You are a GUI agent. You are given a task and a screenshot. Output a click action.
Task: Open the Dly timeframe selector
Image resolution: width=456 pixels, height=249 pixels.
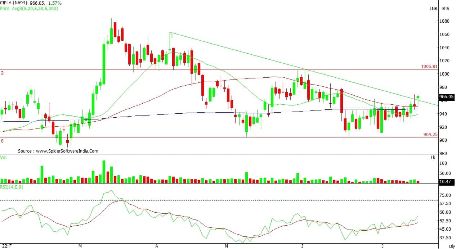452,246
